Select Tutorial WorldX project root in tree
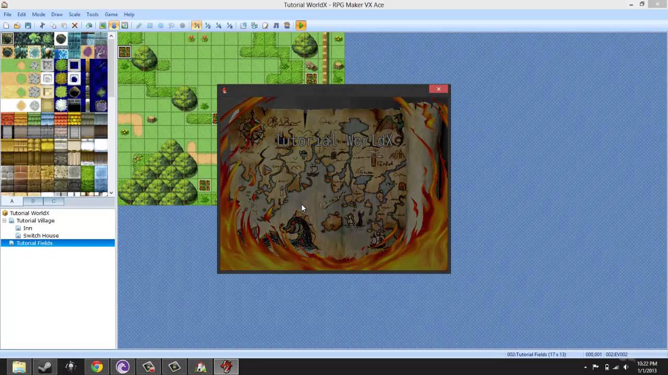This screenshot has height=375, width=668. click(x=29, y=213)
